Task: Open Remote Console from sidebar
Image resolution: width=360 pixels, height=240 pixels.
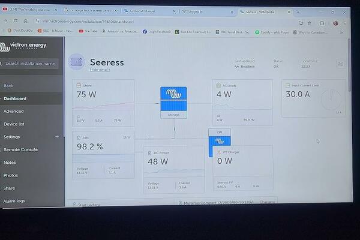Action: coord(20,149)
